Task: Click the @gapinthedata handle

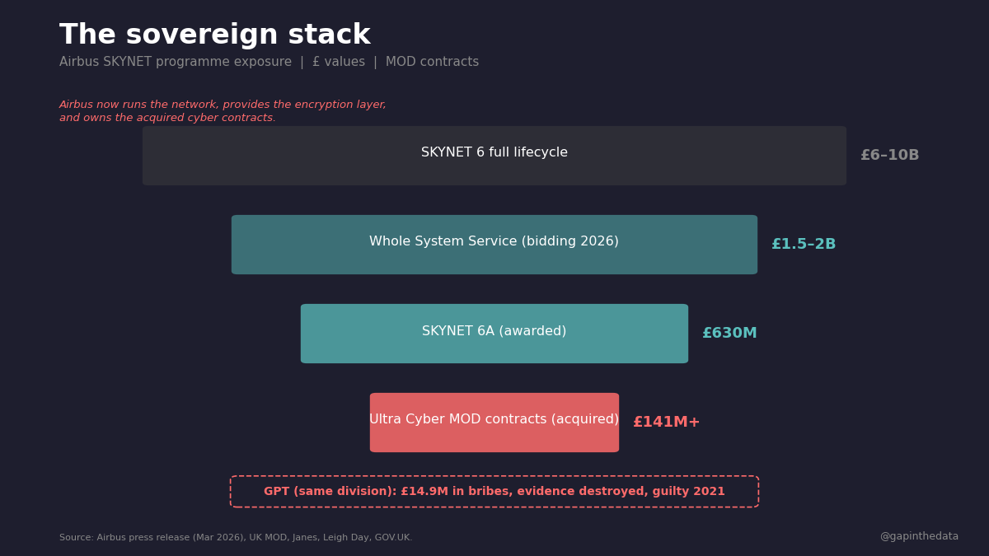Action: pyautogui.click(x=918, y=537)
